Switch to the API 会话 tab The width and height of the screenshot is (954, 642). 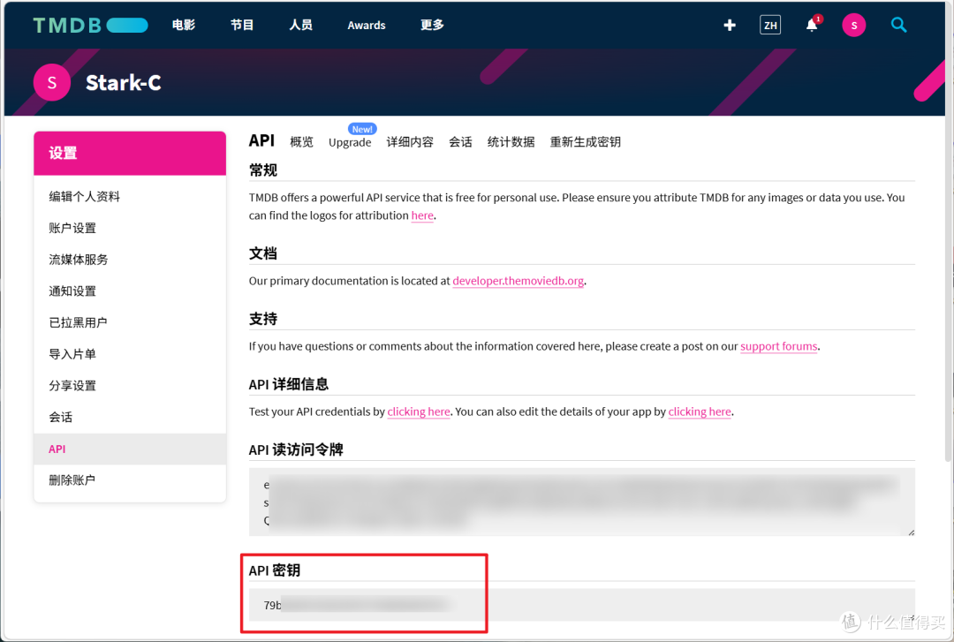pos(460,142)
